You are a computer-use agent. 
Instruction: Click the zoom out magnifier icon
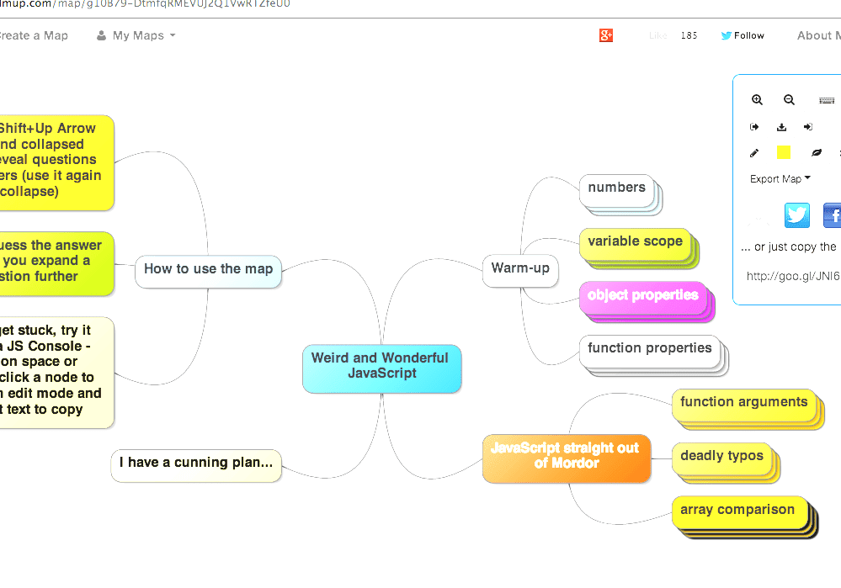click(789, 99)
